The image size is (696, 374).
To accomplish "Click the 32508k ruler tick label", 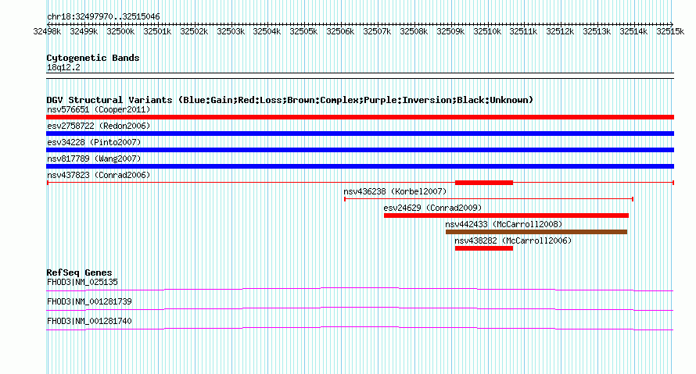I will pos(414,31).
